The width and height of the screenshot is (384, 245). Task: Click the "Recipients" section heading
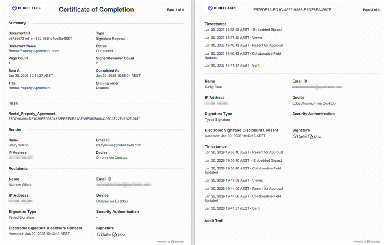point(18,169)
